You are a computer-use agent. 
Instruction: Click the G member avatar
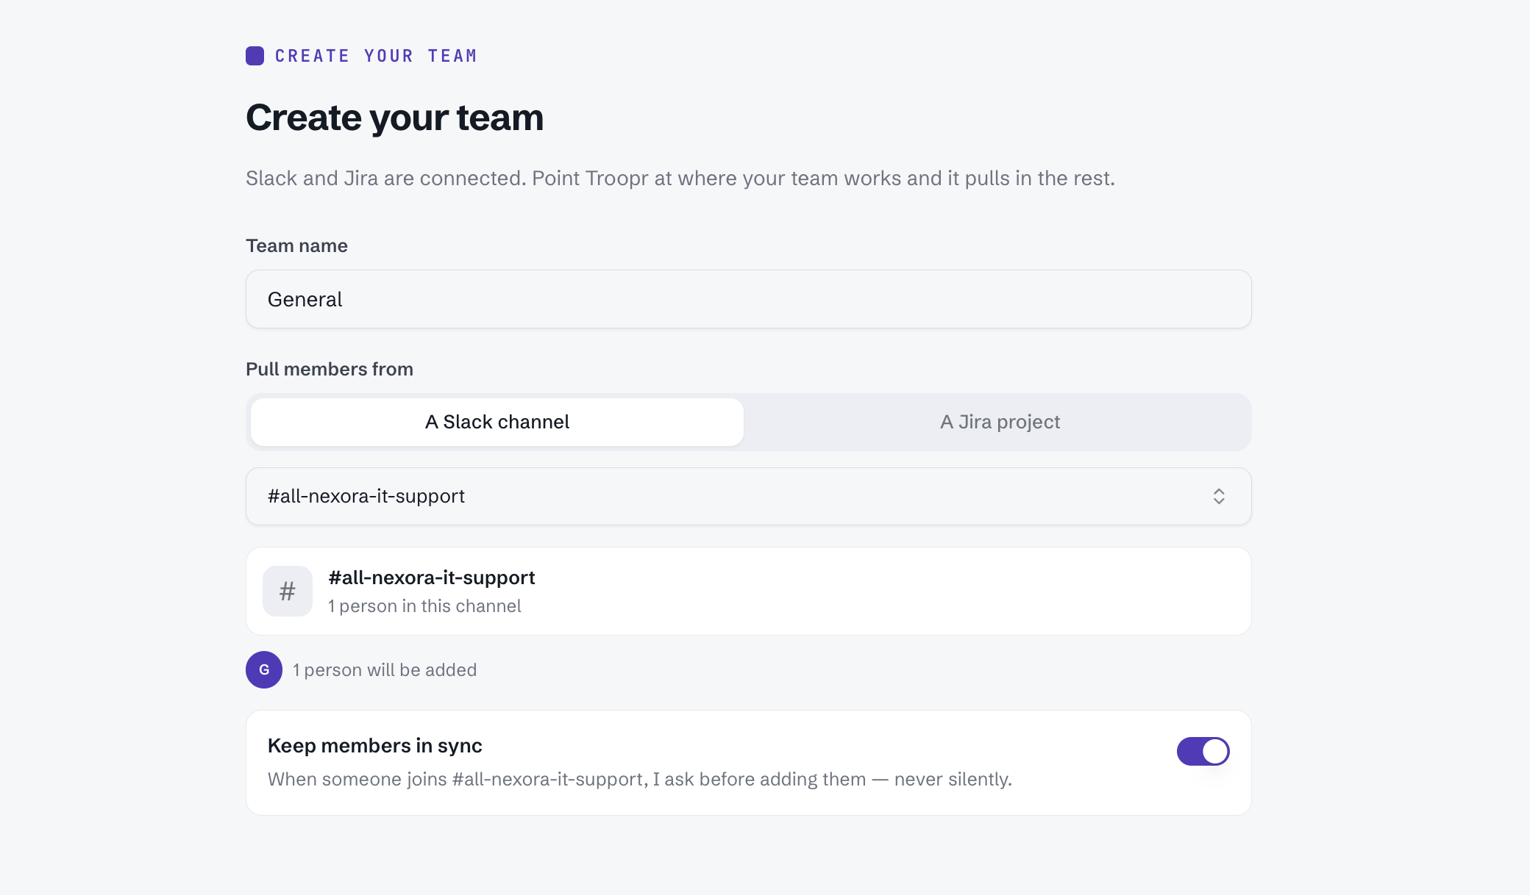pyautogui.click(x=264, y=669)
